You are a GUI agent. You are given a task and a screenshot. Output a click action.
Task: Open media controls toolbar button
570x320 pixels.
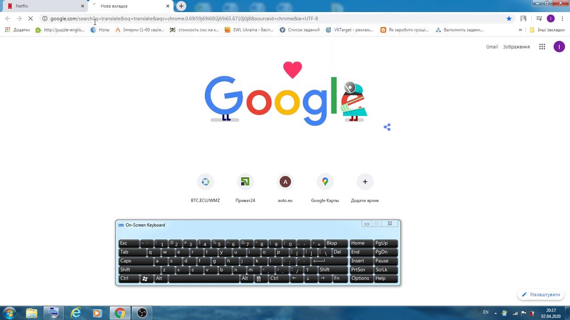tap(539, 18)
